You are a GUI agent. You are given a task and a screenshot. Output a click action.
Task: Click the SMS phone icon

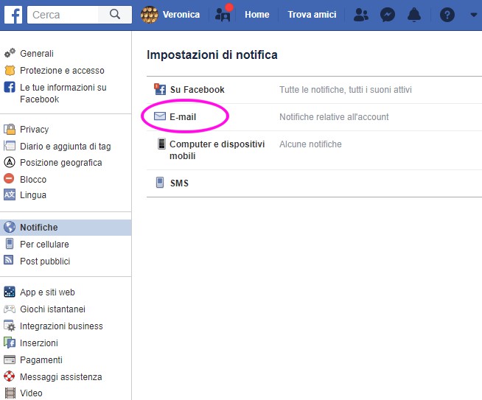(x=160, y=183)
